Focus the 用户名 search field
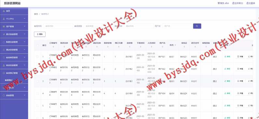The height and width of the screenshot is (119, 259). 177,26
